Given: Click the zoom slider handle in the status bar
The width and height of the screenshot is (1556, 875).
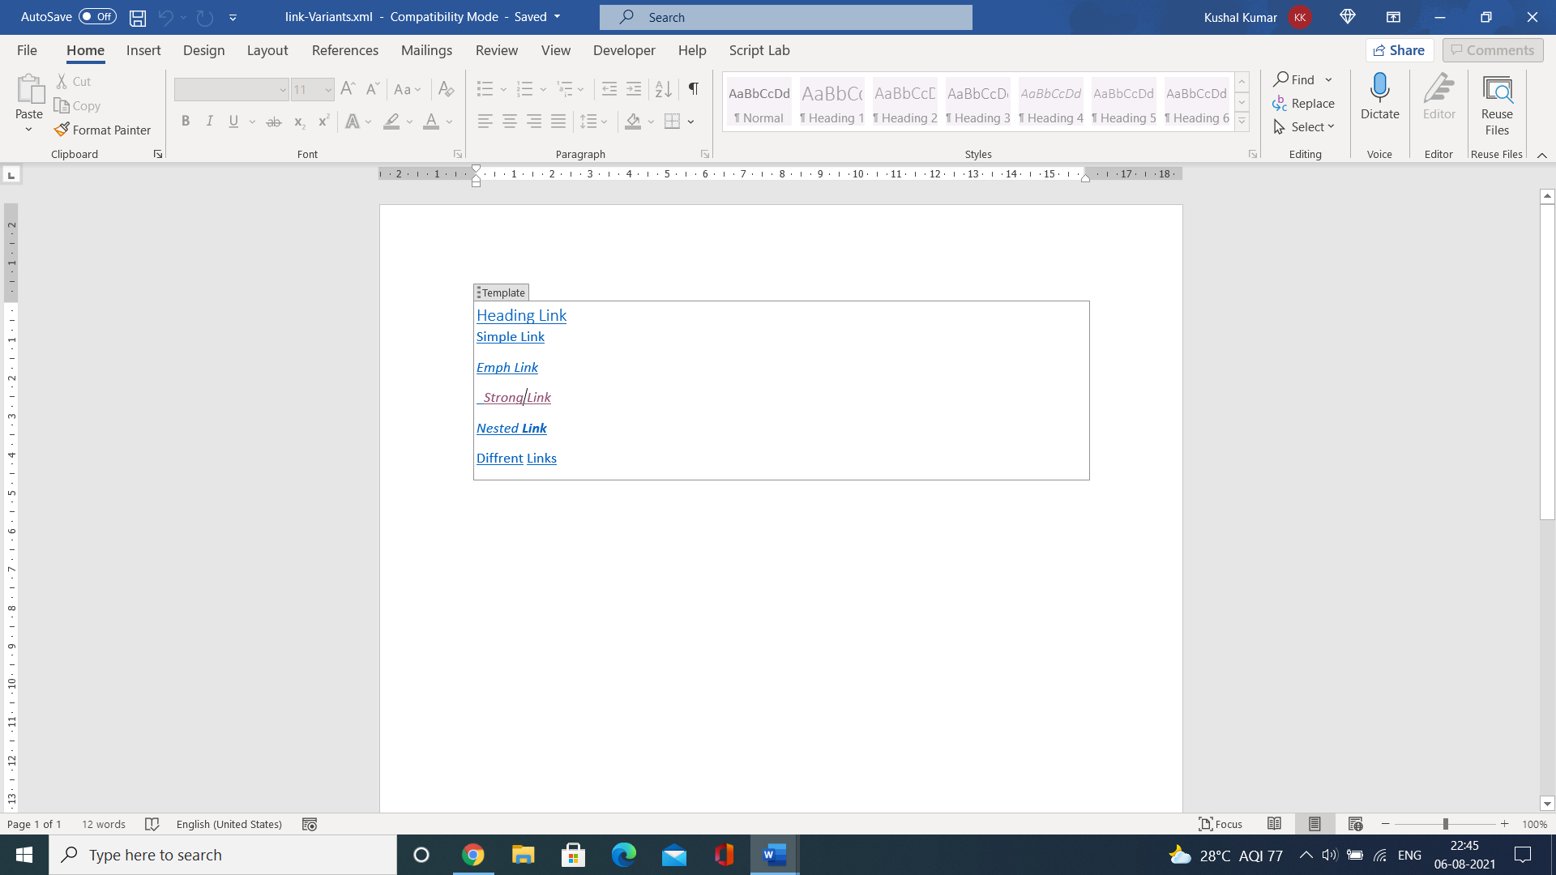Looking at the screenshot, I should pyautogui.click(x=1445, y=824).
